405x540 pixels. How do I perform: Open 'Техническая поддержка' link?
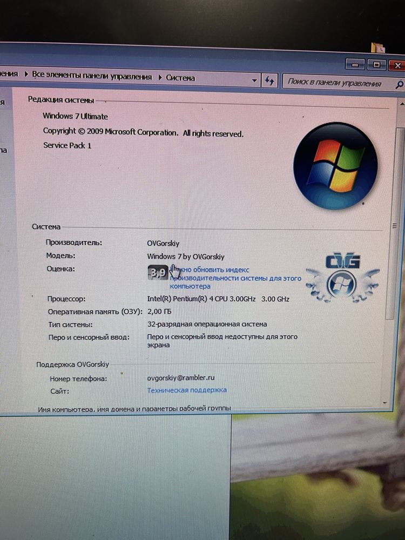(x=187, y=390)
